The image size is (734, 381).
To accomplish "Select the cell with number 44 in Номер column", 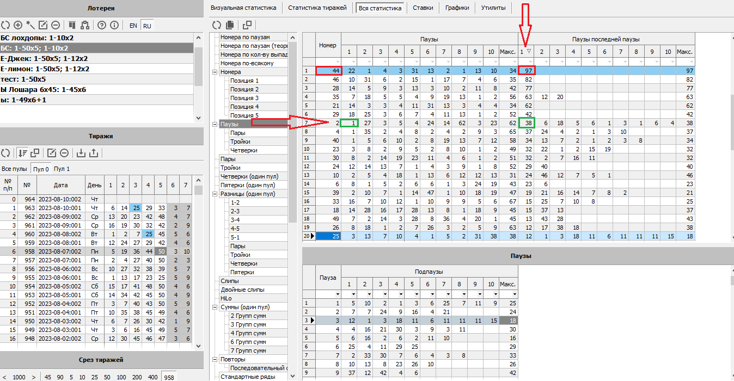I will (x=328, y=70).
